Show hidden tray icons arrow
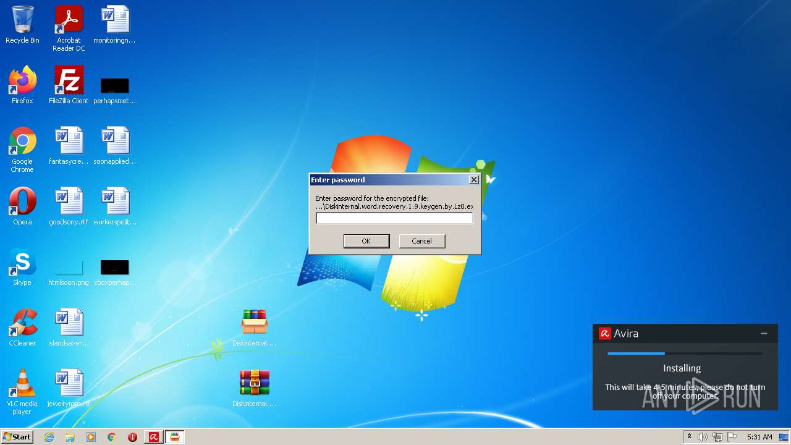Image resolution: width=791 pixels, height=445 pixels. click(x=690, y=437)
